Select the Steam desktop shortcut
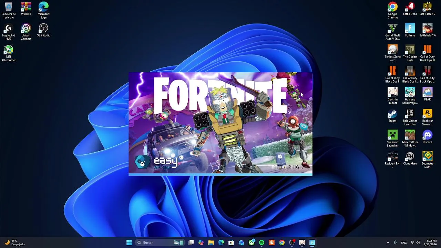This screenshot has height=248, width=441. pyautogui.click(x=392, y=115)
